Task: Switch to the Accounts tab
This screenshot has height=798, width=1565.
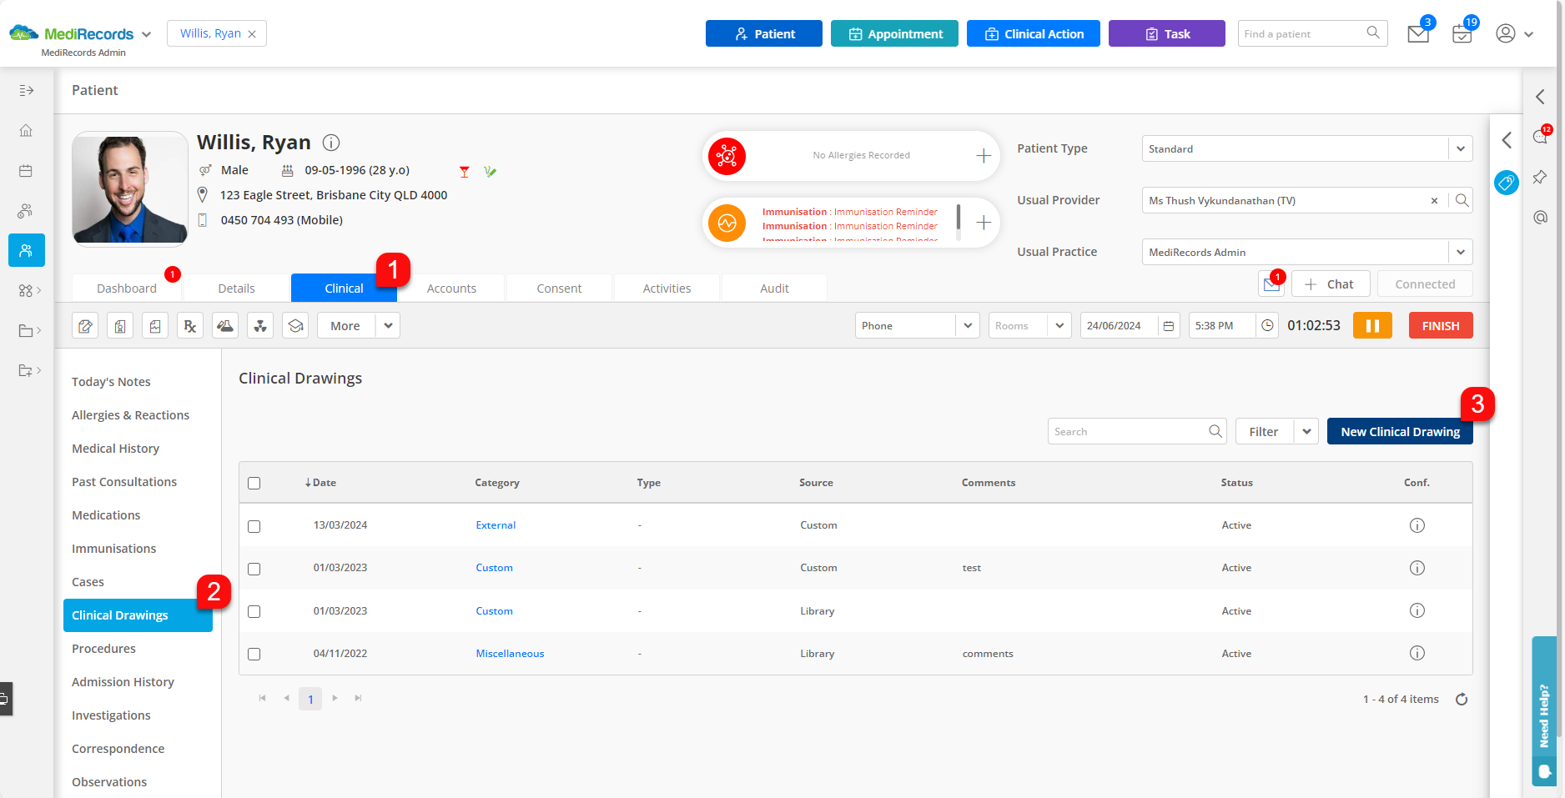Action: pos(451,288)
